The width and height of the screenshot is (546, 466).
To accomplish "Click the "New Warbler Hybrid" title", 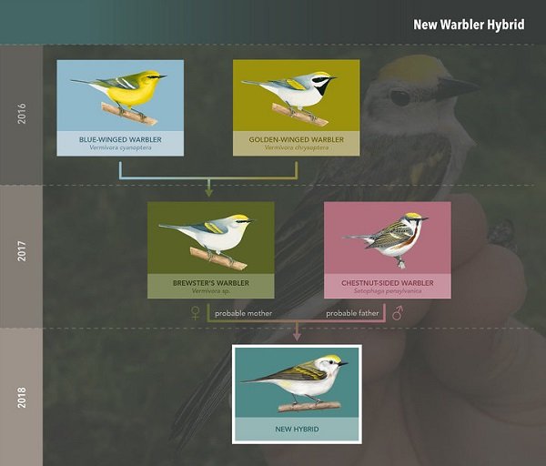I will click(x=469, y=25).
